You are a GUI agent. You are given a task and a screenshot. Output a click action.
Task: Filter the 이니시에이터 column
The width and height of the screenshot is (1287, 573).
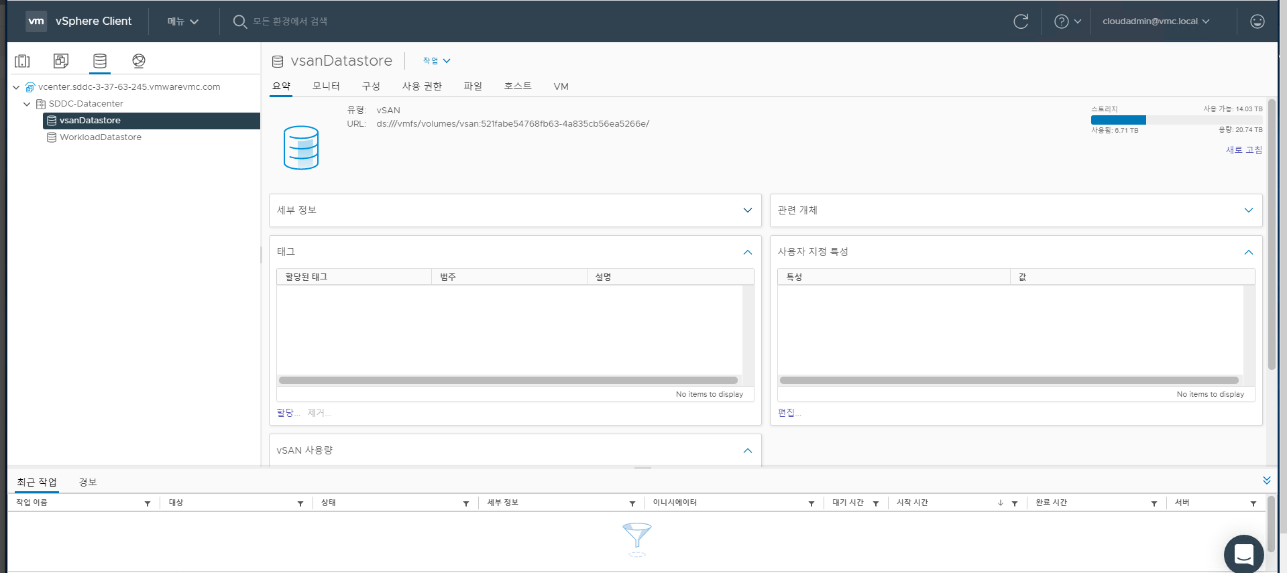[x=812, y=503]
